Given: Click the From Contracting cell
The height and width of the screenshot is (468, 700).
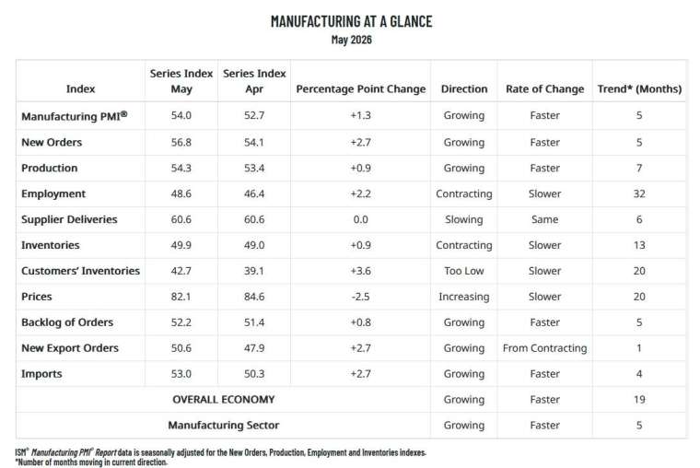Looking at the screenshot, I should 544,348.
